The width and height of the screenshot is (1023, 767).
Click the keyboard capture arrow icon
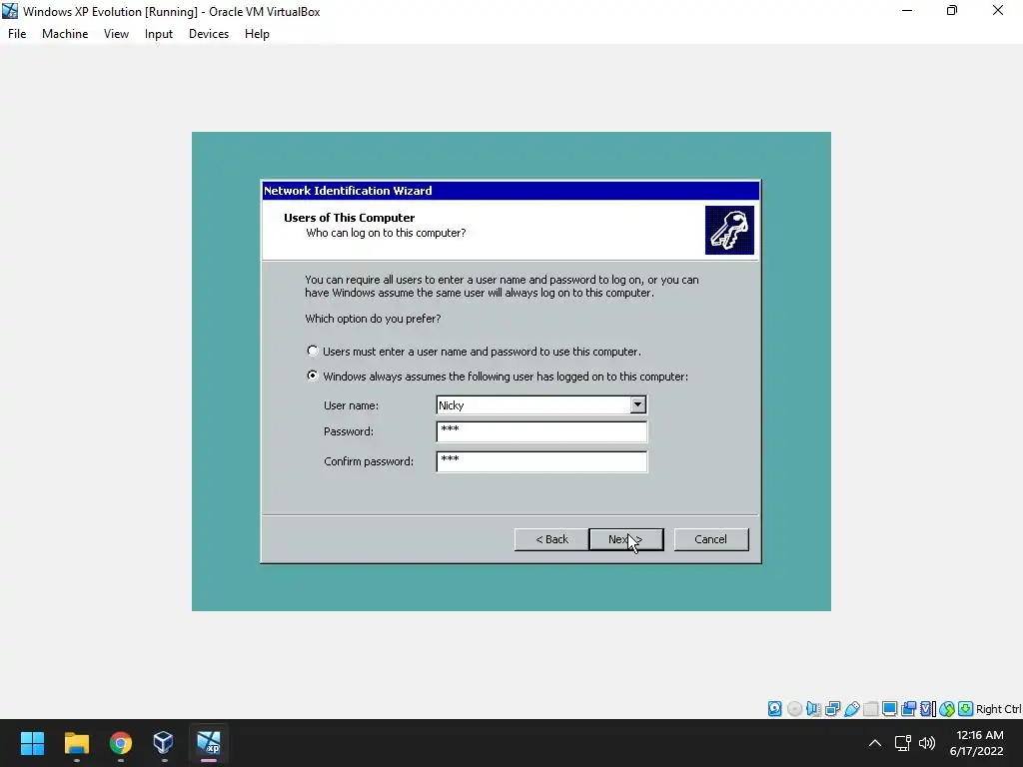[966, 709]
